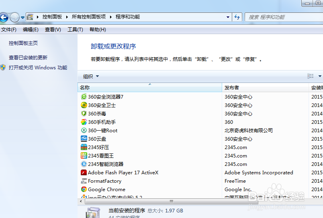Sort list by the 发布者 column header
Image resolution: width=323 pixels, height=218 pixels.
(x=265, y=87)
